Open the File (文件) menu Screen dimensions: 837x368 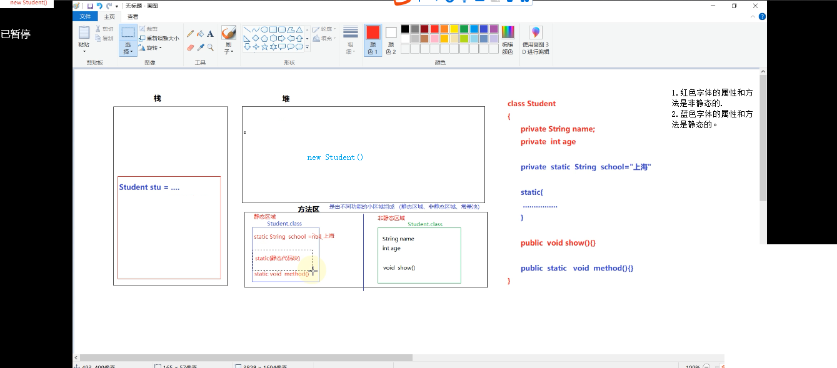point(85,17)
